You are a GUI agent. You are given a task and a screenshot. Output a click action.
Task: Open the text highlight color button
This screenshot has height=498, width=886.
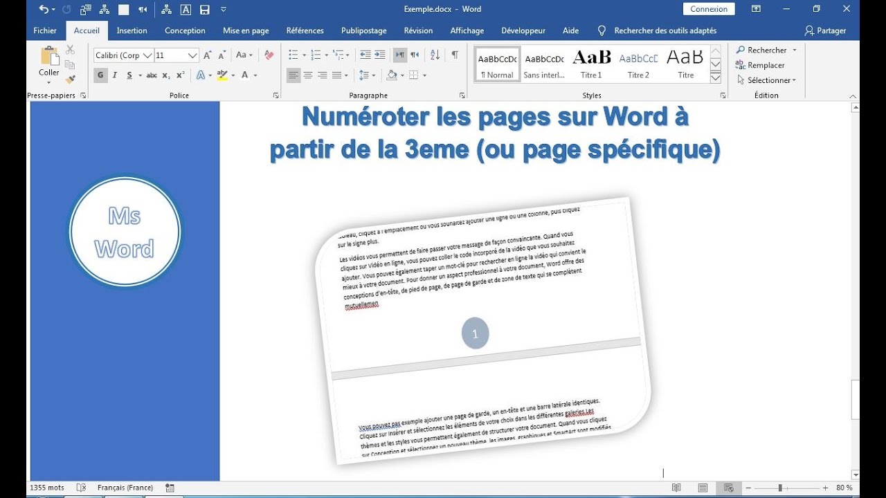pos(221,75)
